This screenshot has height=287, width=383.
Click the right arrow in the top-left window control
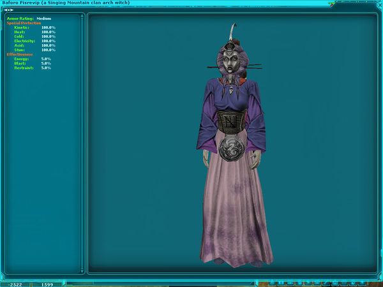point(11,10)
